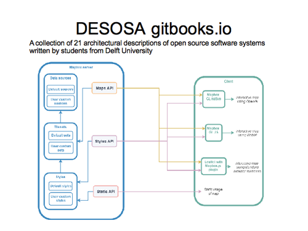
Task: Click the Static image of map text
Action: (213, 192)
